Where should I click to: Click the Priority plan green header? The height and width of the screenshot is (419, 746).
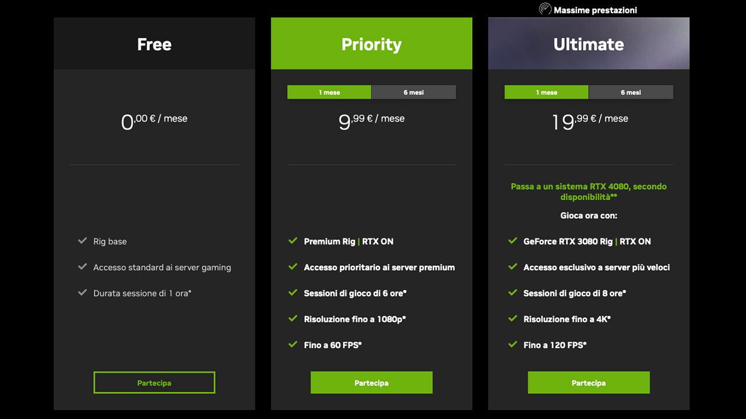pos(371,44)
